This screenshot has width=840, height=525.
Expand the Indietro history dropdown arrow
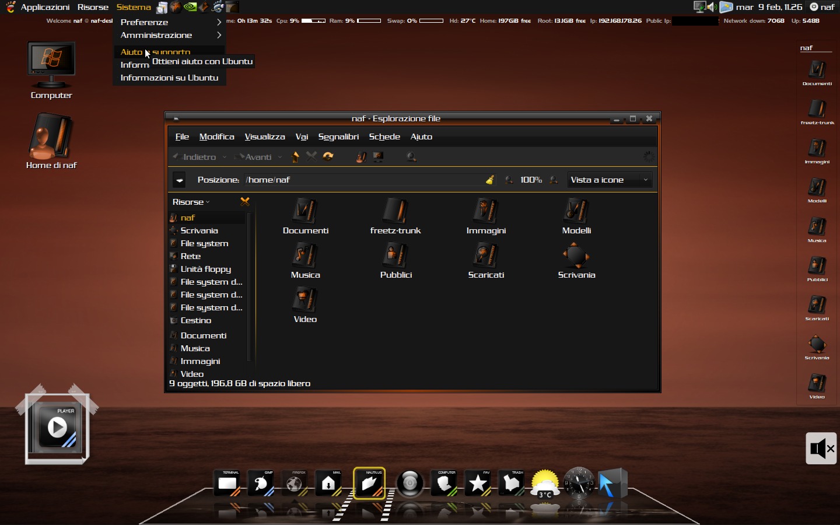[x=225, y=157]
